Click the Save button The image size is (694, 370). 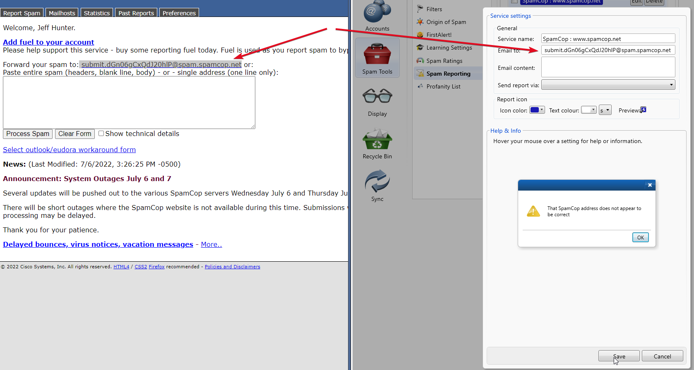(619, 356)
